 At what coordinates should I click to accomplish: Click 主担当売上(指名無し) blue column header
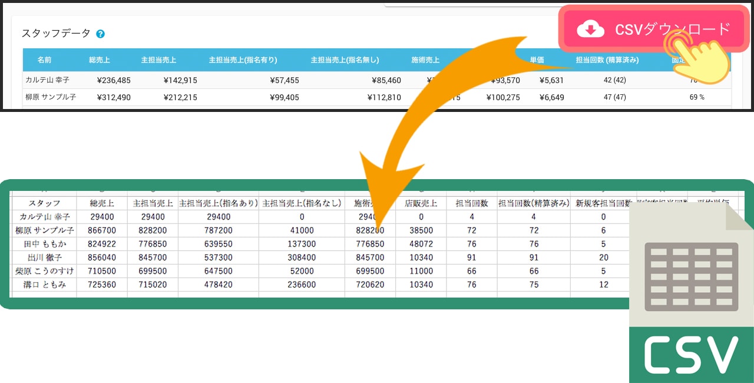point(345,60)
